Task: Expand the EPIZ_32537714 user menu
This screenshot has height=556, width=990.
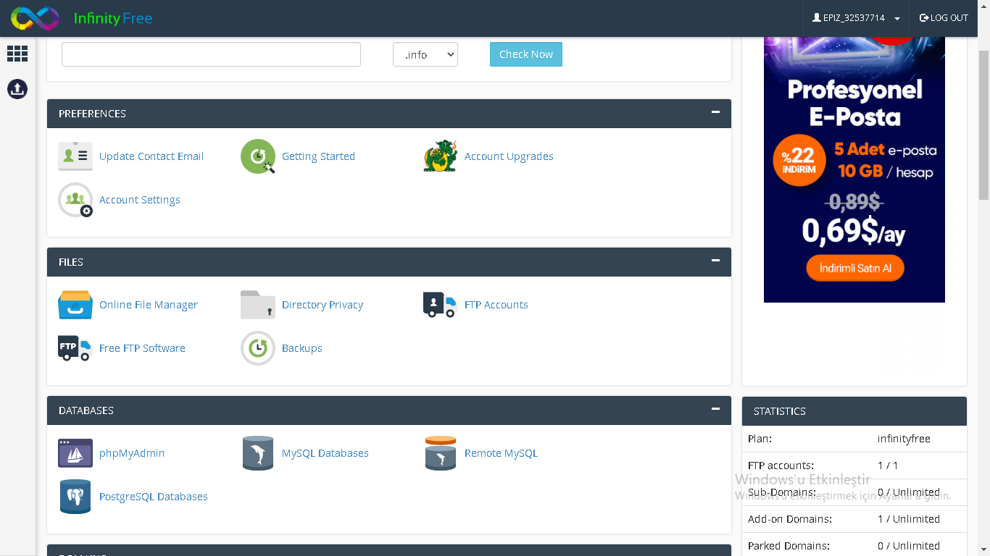Action: click(856, 18)
